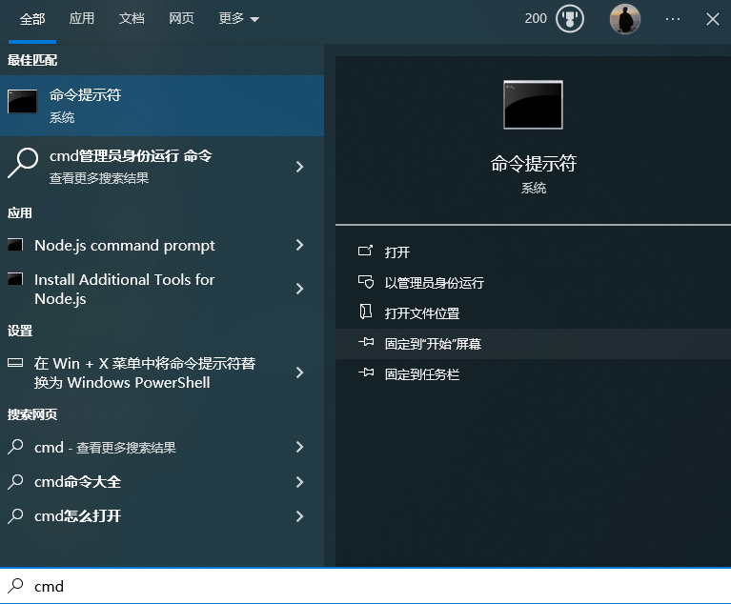Choose 固定到"开始"屏幕 action

coord(533,344)
